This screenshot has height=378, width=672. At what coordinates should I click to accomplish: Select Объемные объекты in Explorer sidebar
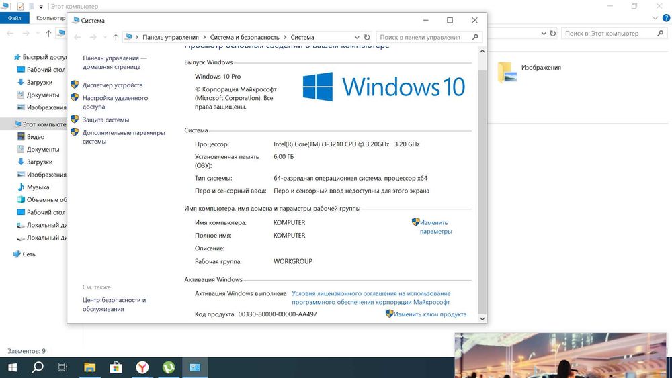pos(42,200)
